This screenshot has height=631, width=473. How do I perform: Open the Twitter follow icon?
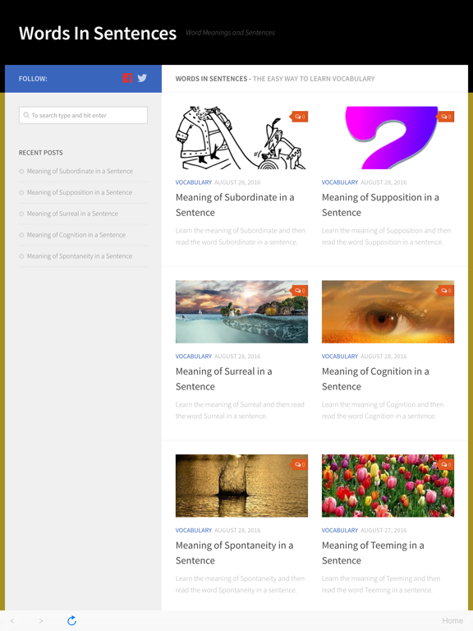pyautogui.click(x=142, y=78)
